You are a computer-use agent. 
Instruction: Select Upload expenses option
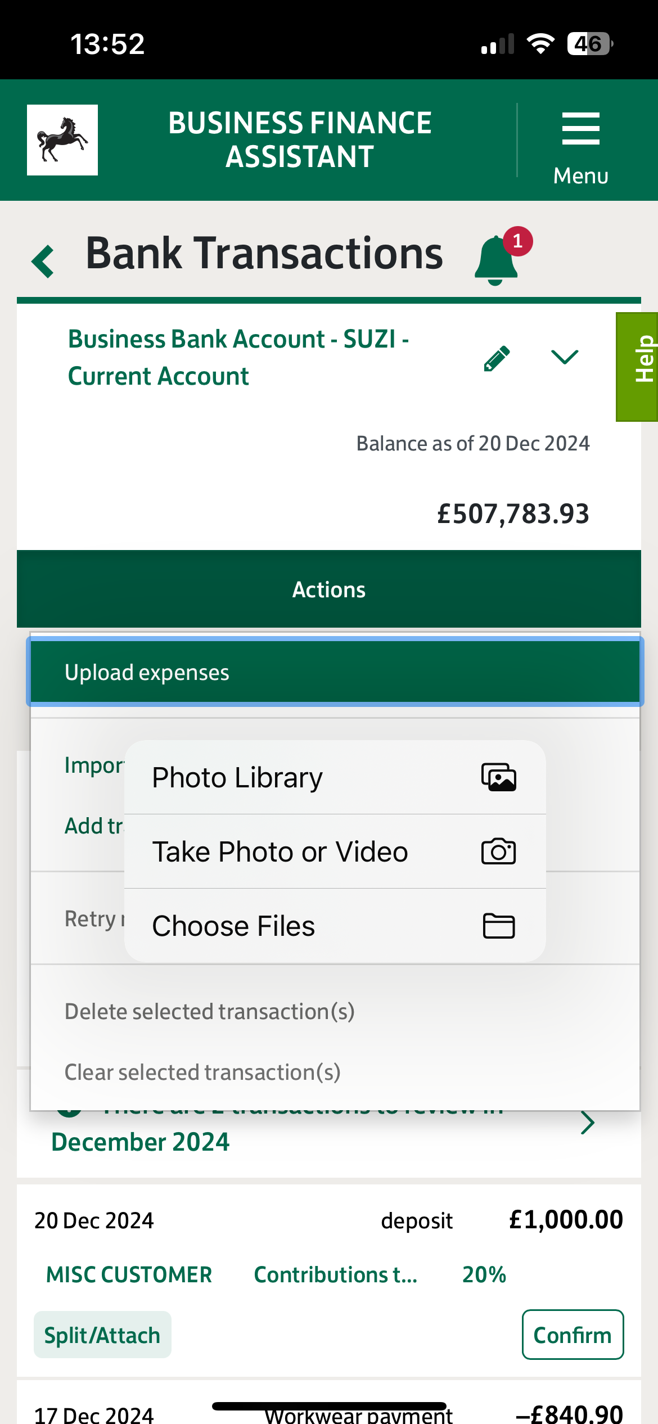coord(335,673)
